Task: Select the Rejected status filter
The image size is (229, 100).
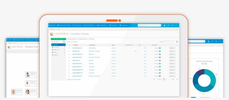Action: coord(58,55)
